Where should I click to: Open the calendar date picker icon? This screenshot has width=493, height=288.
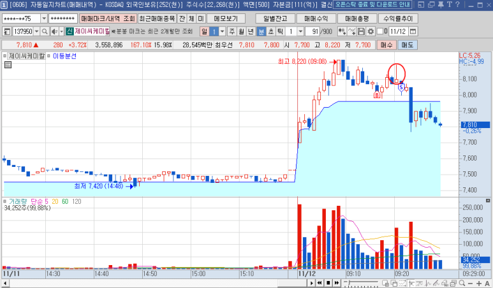[413, 31]
